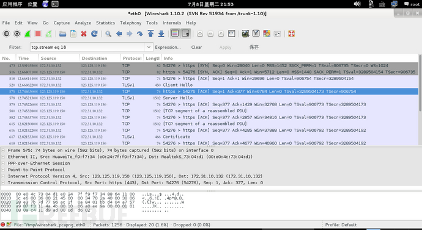Reset zoom to normal size
422x230 pixels.
tap(221, 34)
